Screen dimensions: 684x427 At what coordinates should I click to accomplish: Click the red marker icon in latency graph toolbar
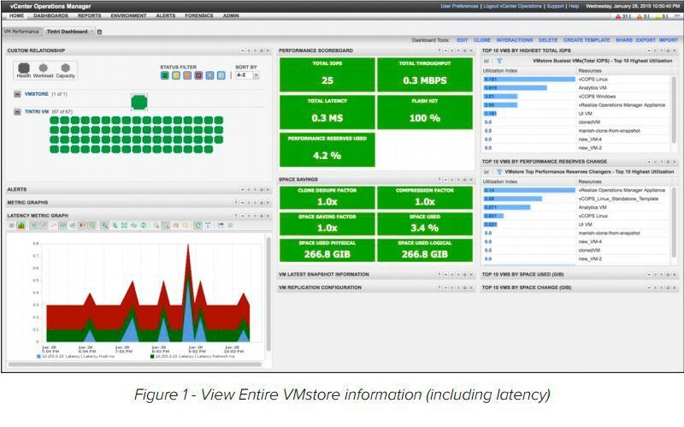pyautogui.click(x=81, y=226)
